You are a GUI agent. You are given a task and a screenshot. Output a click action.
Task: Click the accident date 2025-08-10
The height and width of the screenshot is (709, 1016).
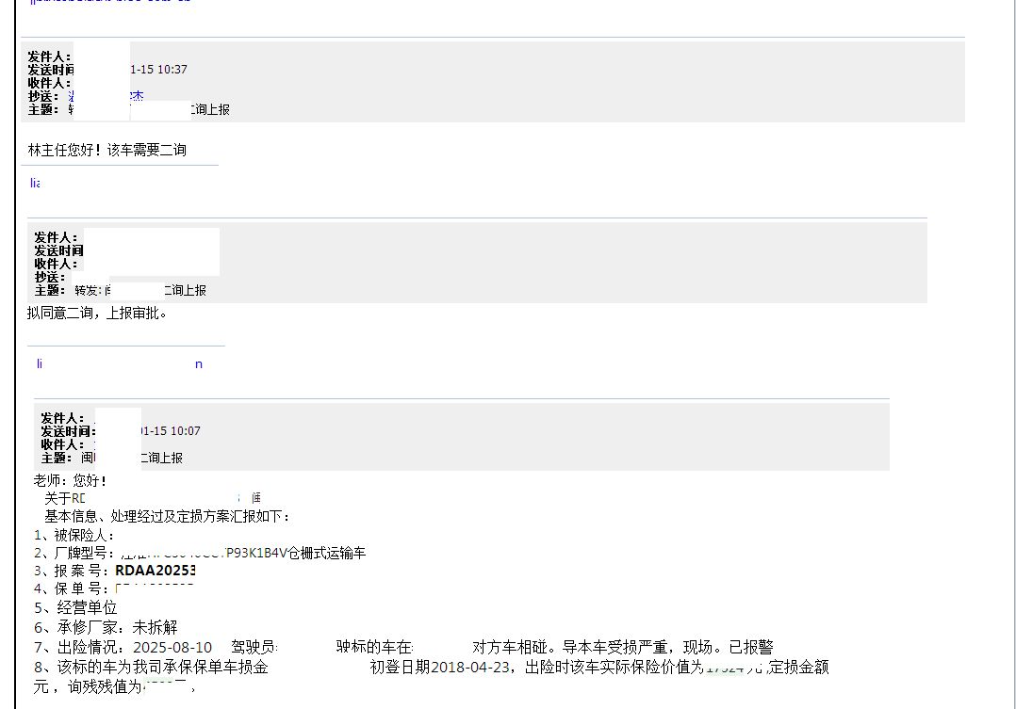172,647
